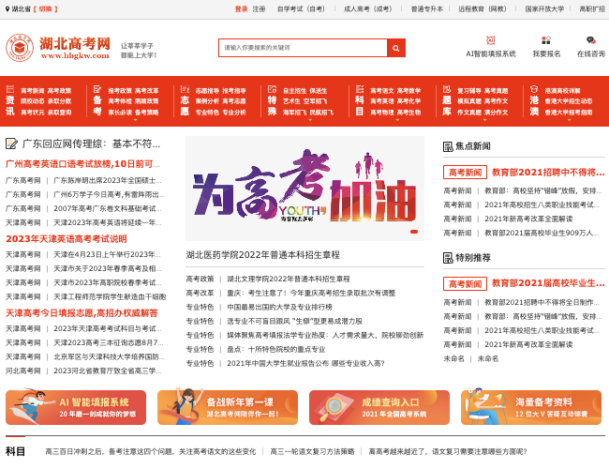Open 艺术生 in the 特殊 menu
The image size is (609, 469).
291,101
